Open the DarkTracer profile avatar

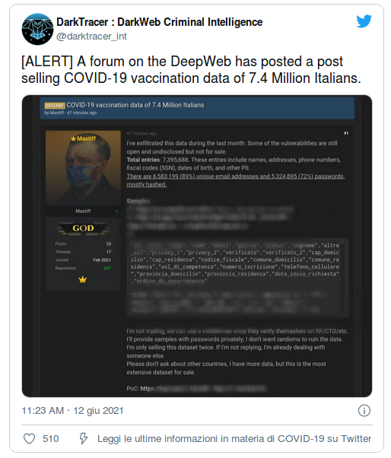[x=37, y=29]
